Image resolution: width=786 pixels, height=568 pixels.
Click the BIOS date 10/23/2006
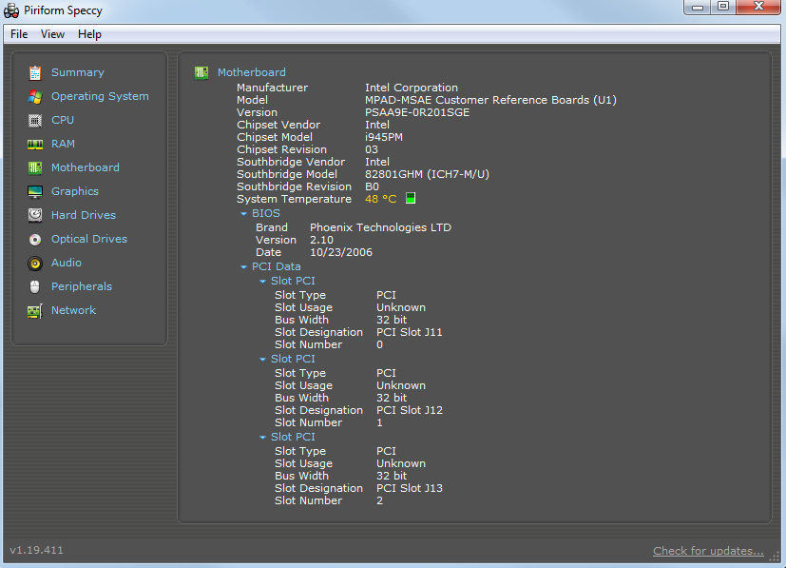(x=341, y=252)
